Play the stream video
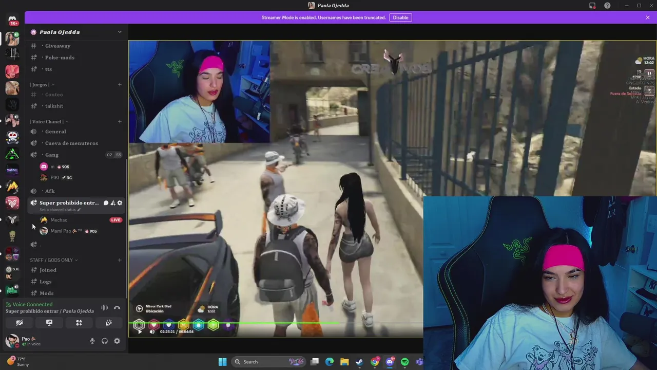The height and width of the screenshot is (370, 657). pyautogui.click(x=139, y=331)
